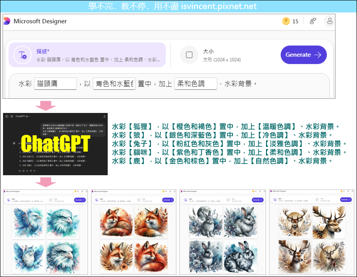Viewport: 357px width, 277px height.
Task: Open the bottom-right eagle head image
Action: pyautogui.click(x=63, y=257)
